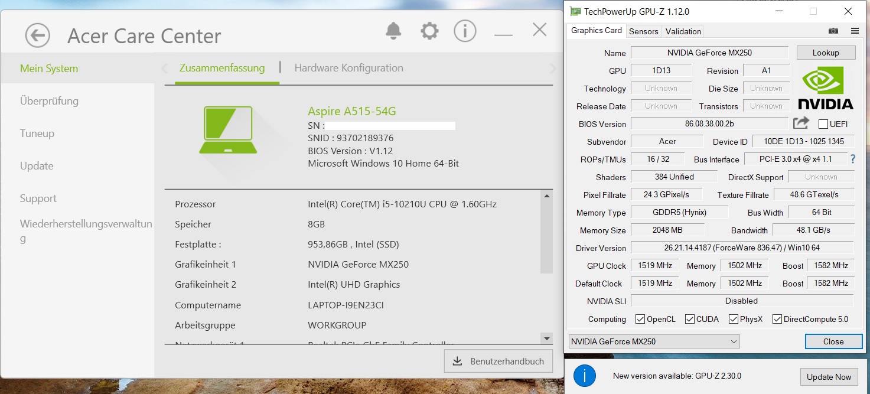Click the BIOS Version field 86.08.38.00.2b
Screen dimensions: 870x394
709,123
